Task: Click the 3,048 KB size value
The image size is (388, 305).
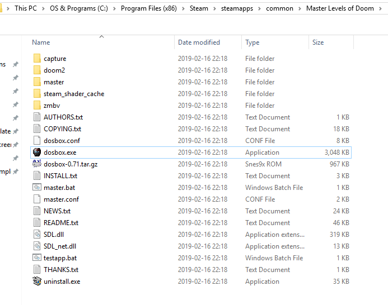Action: tap(337, 152)
